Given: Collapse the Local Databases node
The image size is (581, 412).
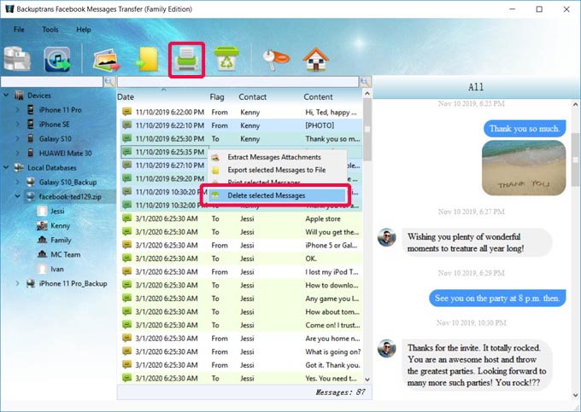Looking at the screenshot, I should point(6,167).
